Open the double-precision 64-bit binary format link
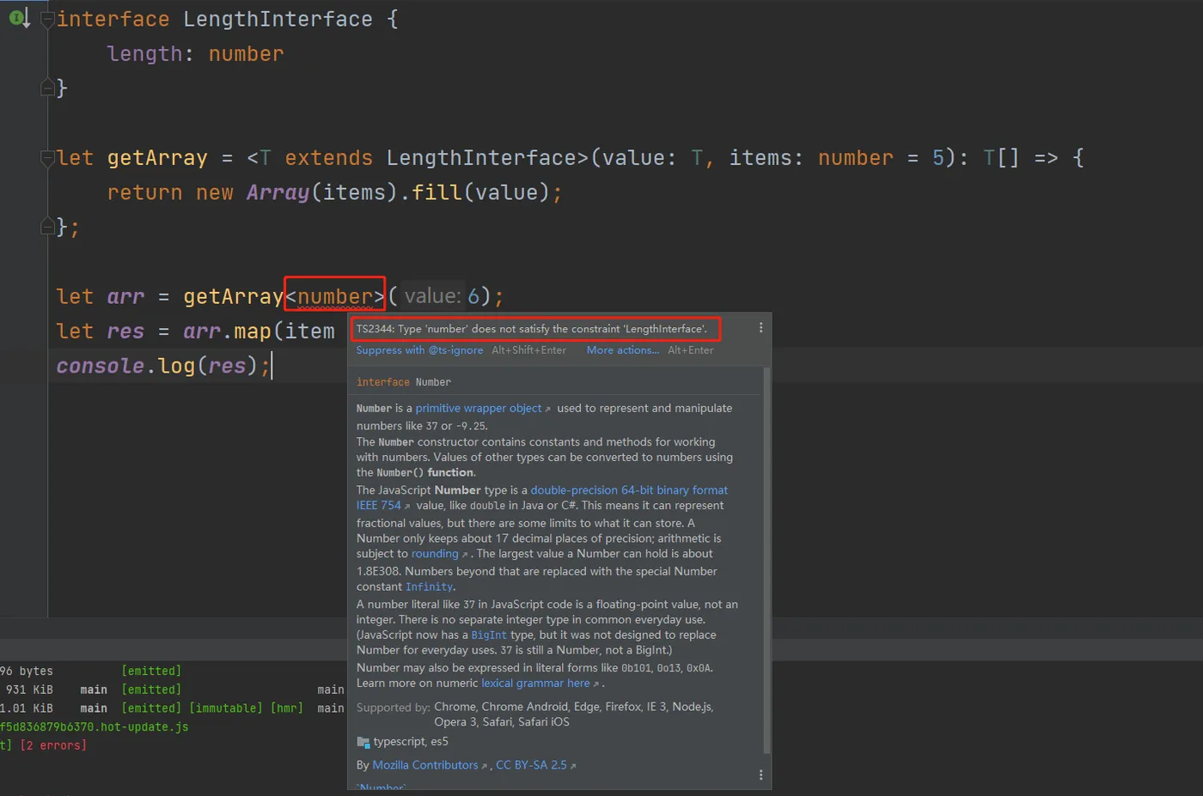The height and width of the screenshot is (796, 1203). click(629, 490)
